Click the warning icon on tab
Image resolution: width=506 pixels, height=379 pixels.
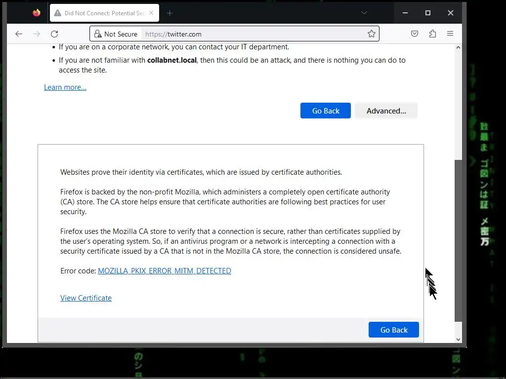click(57, 13)
